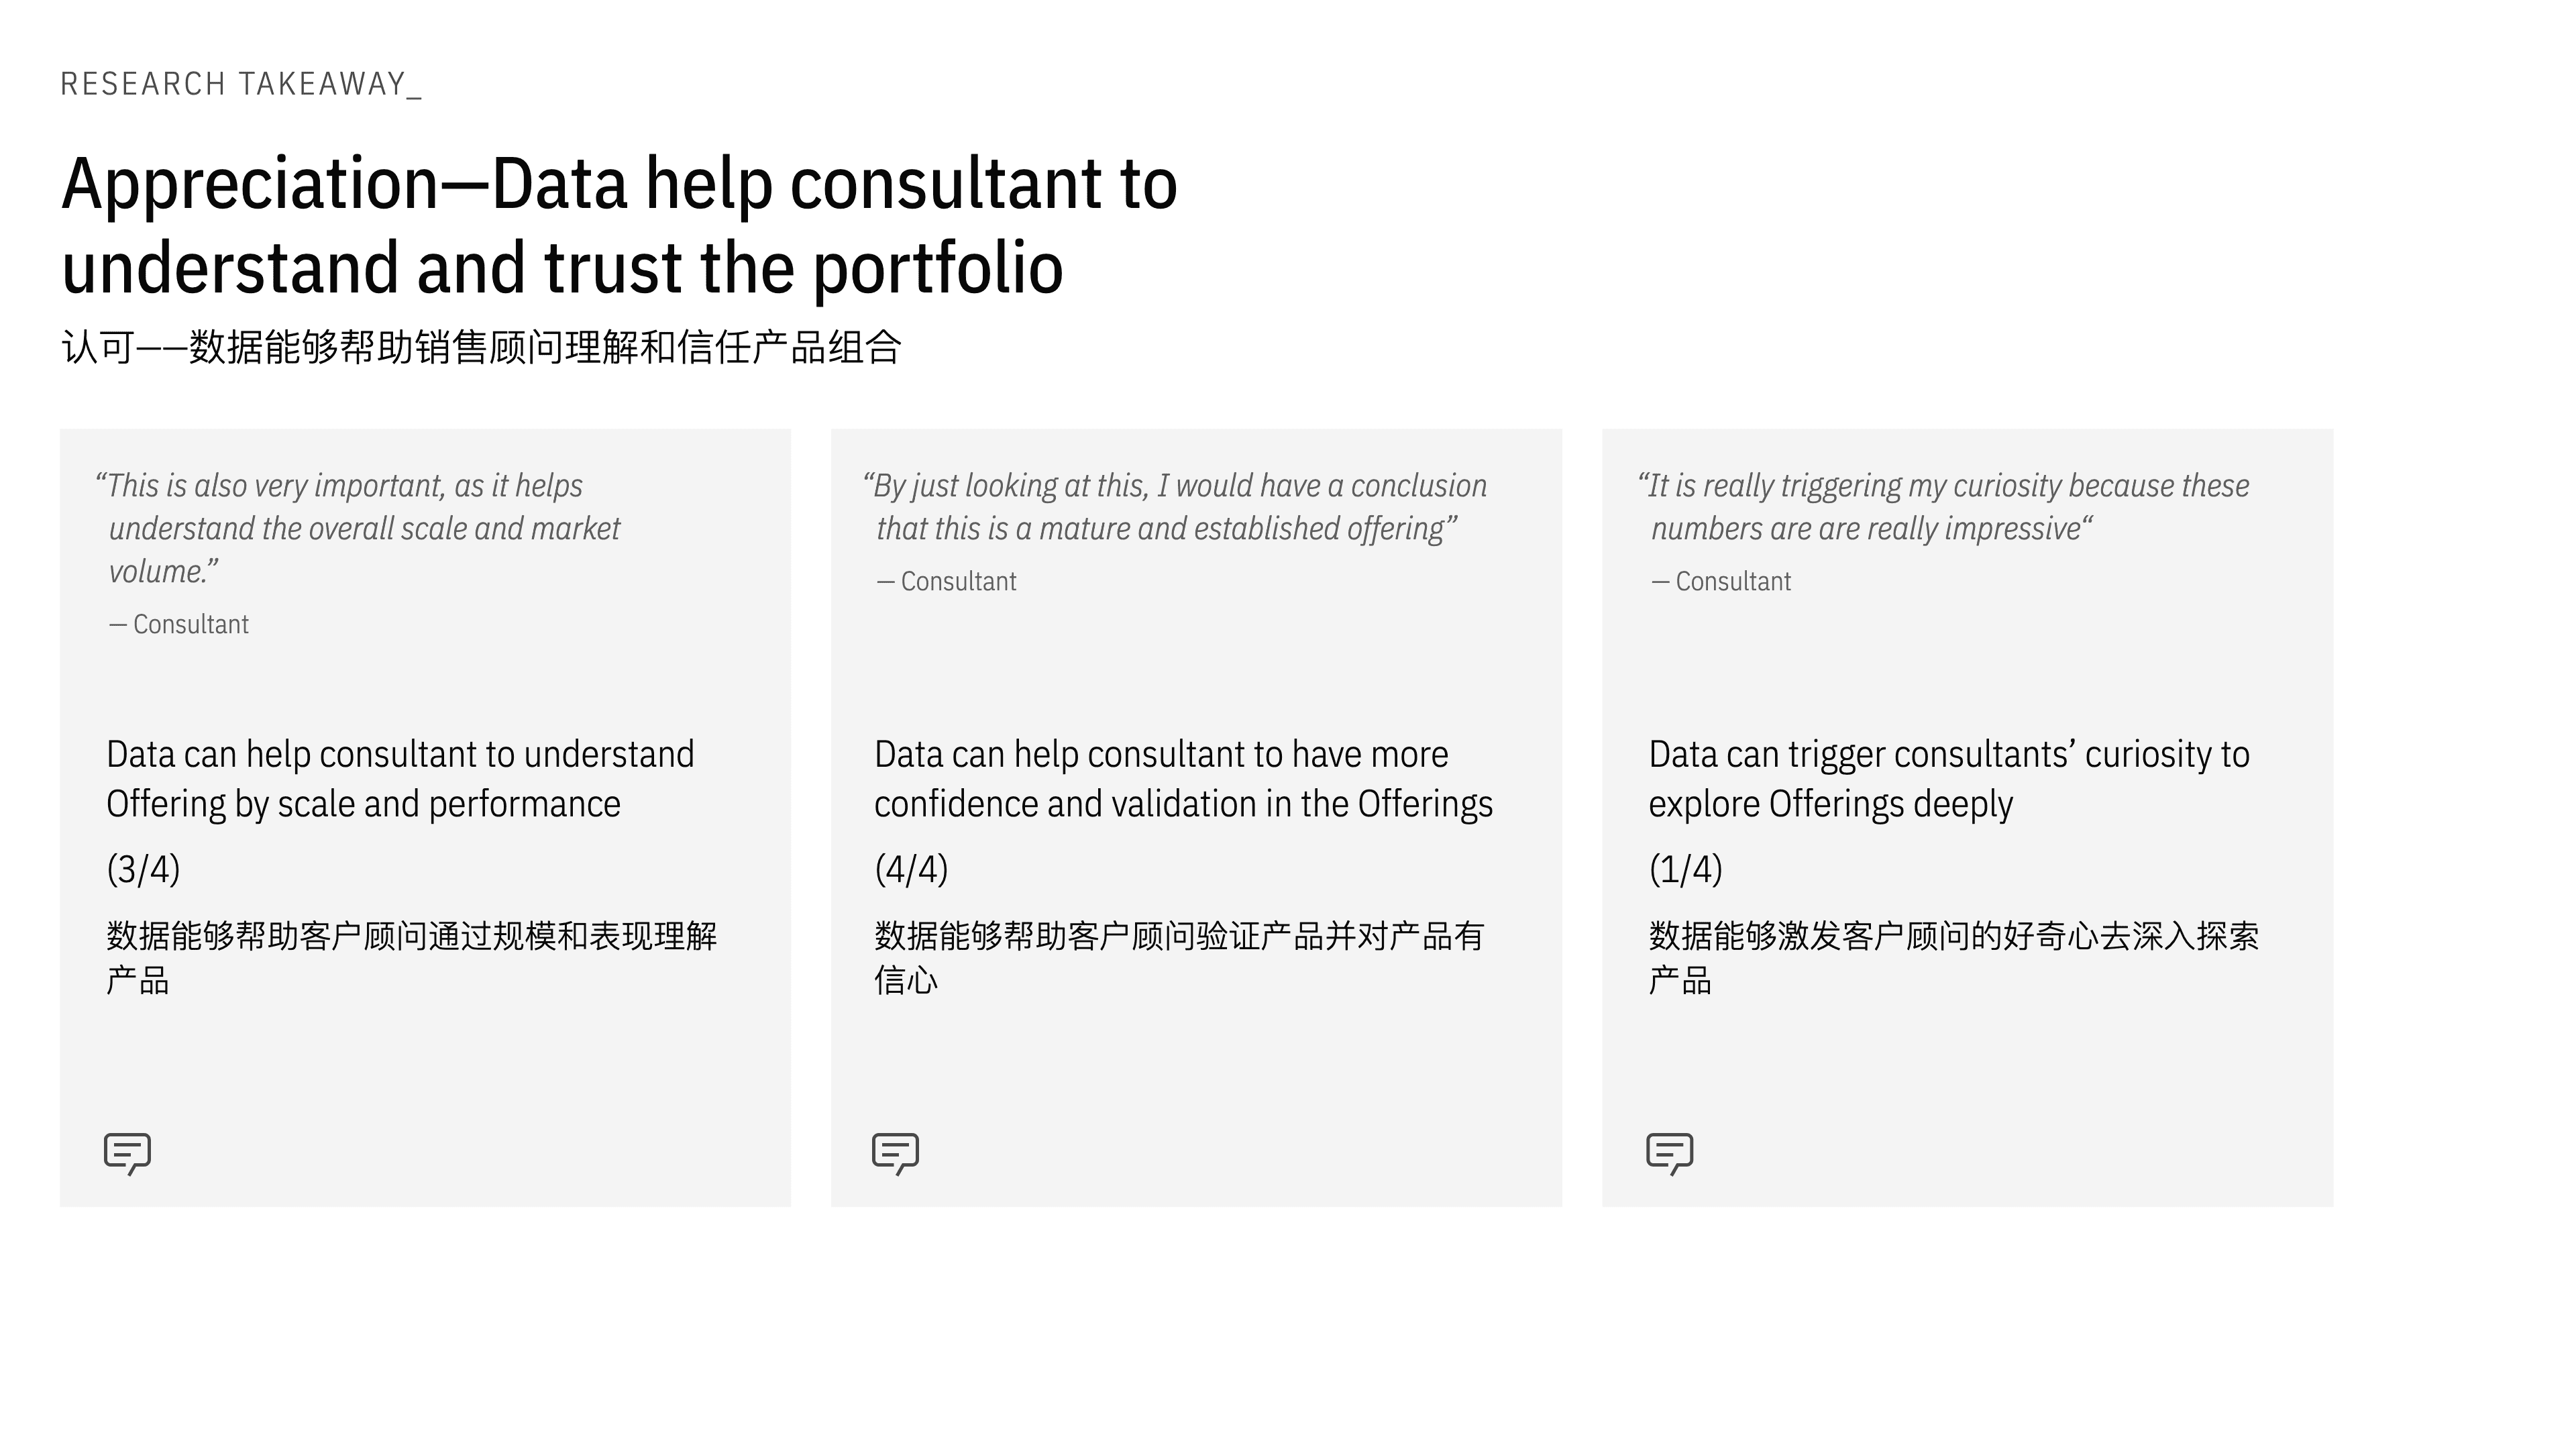Click the Chinese subtitle below the main title
Viewport: 2576px width, 1449px height.
481,347
